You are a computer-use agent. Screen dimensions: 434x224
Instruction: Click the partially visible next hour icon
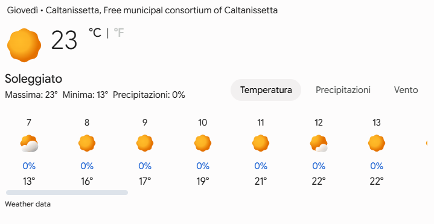(427, 143)
